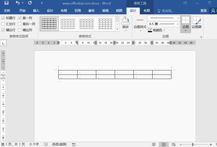Click the 0 个字 word count
The width and height of the screenshot is (217, 147).
pyautogui.click(x=34, y=144)
